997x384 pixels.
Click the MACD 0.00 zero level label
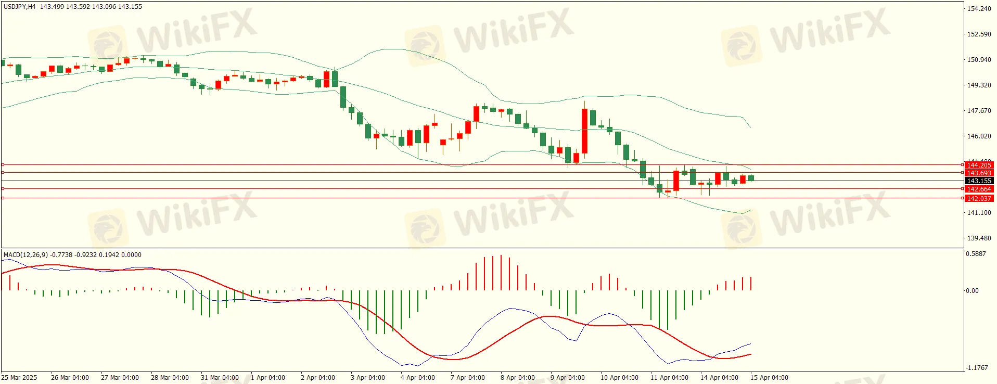(x=972, y=291)
